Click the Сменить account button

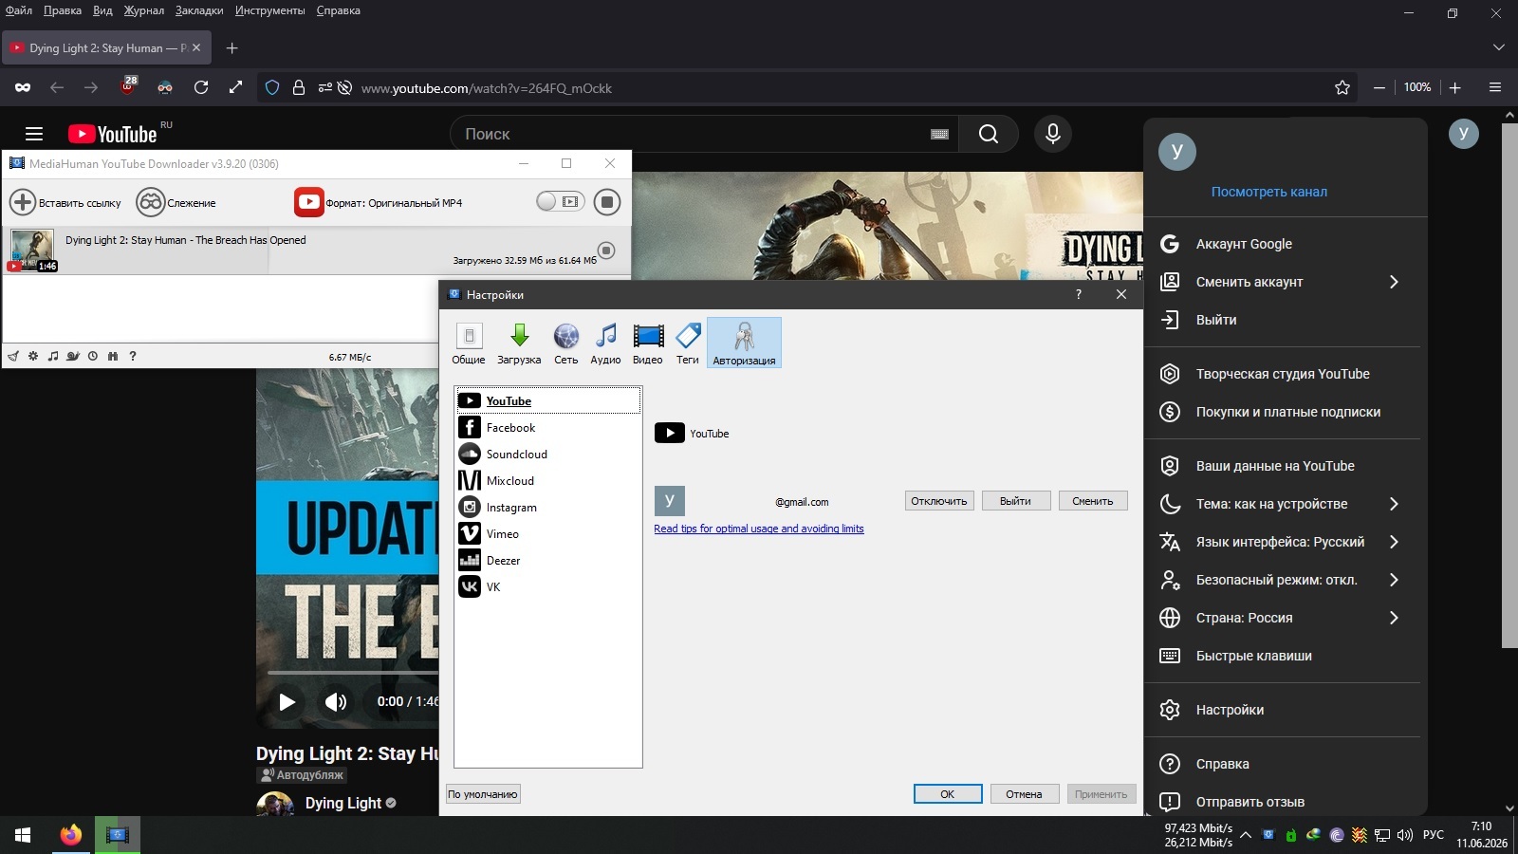[1093, 501]
